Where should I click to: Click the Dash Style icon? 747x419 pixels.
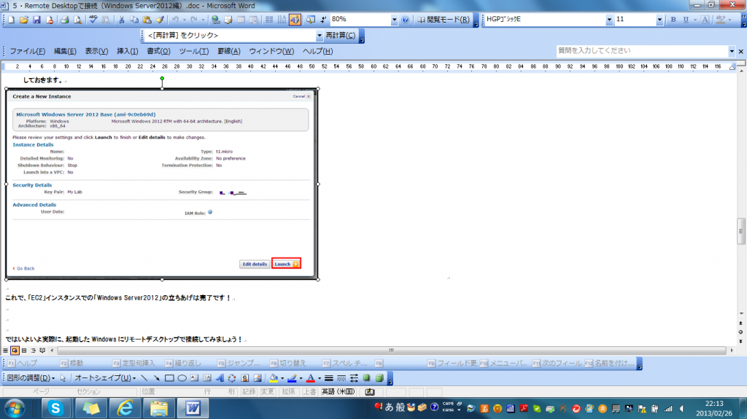pyautogui.click(x=341, y=378)
